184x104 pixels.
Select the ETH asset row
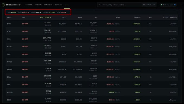point(92,24)
